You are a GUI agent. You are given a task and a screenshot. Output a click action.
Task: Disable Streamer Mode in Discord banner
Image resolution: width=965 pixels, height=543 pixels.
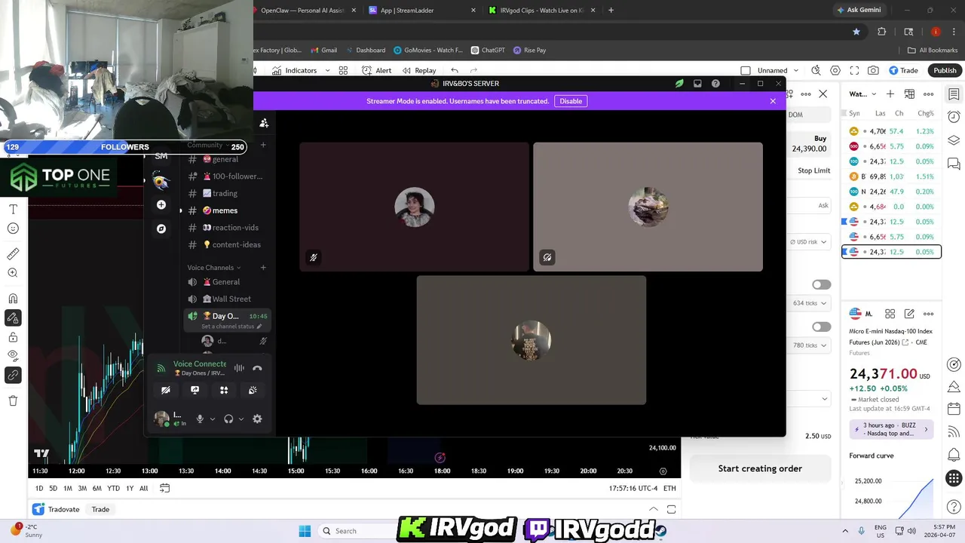tap(571, 101)
